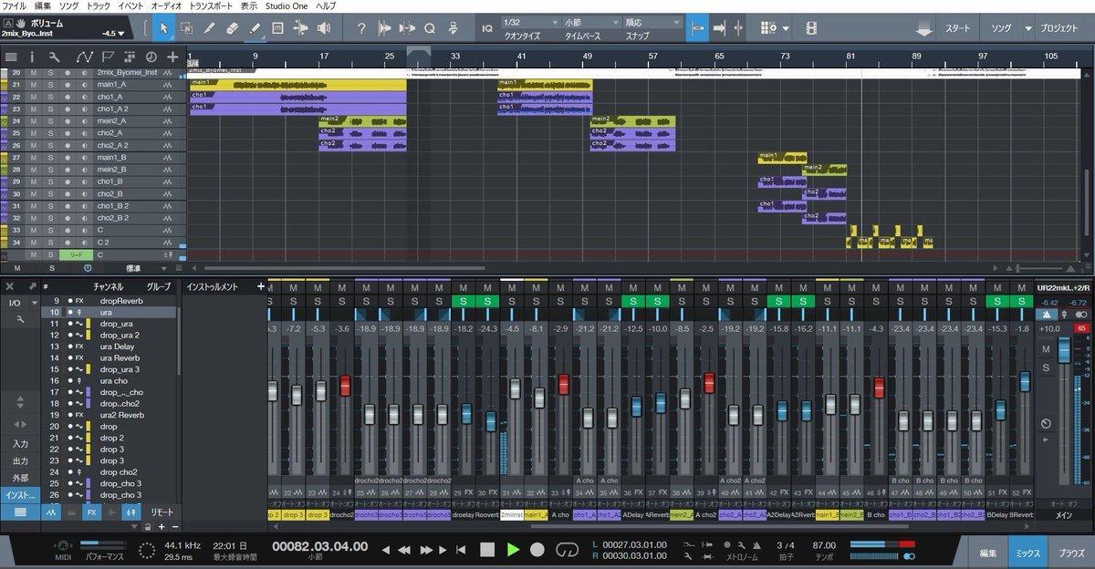This screenshot has height=569, width=1095.
Task: Solo track cho2_B
Action: (51, 194)
